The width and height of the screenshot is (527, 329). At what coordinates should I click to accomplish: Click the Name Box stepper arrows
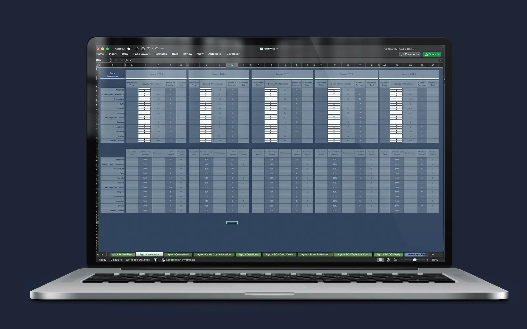pos(110,60)
